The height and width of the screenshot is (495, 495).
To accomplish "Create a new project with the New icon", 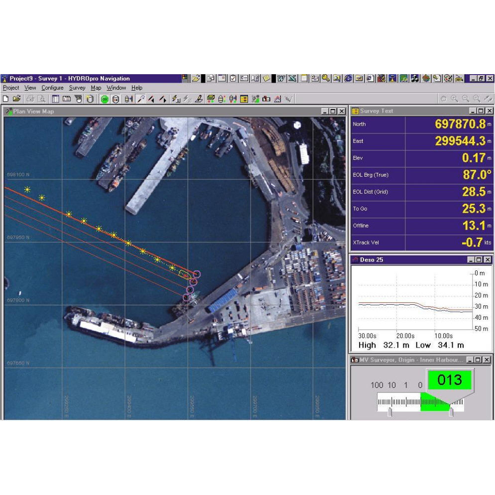I will pos(5,99).
